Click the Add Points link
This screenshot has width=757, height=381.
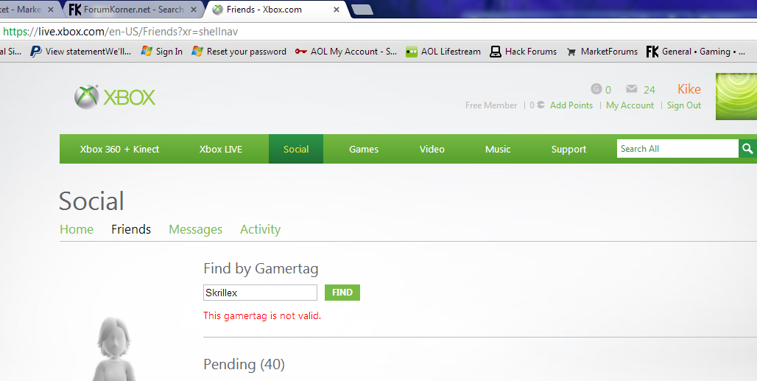tap(571, 105)
